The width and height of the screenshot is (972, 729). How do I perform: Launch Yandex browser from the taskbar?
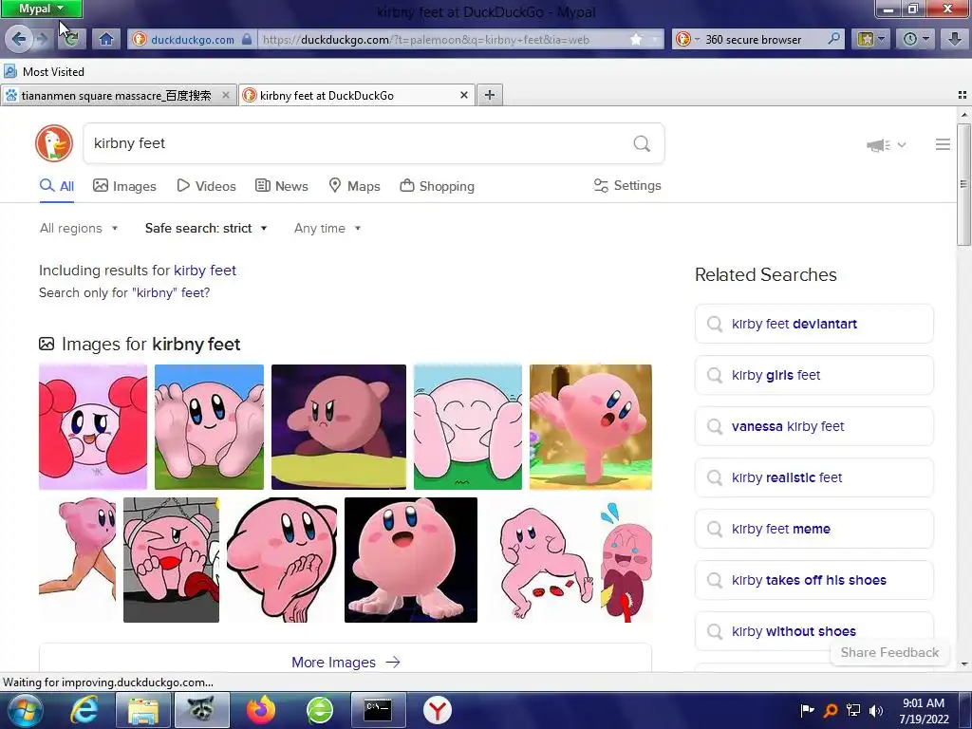tap(438, 710)
